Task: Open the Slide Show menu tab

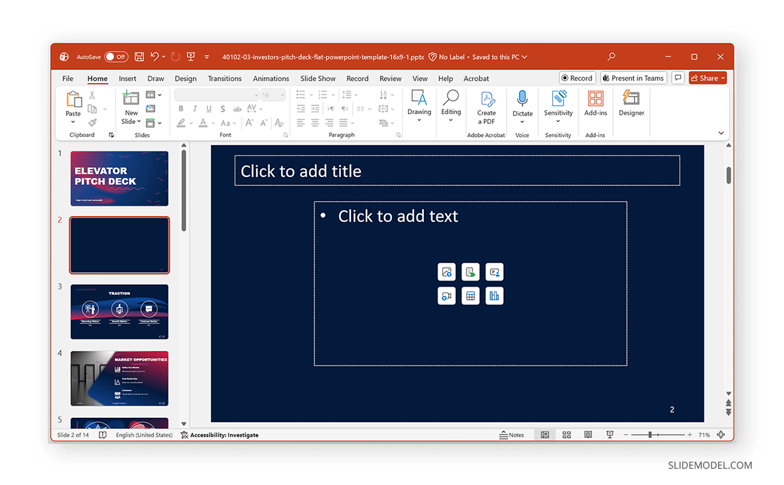Action: coord(318,78)
